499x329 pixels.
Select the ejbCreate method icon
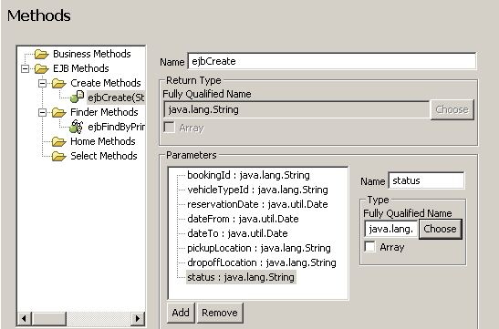tap(77, 97)
